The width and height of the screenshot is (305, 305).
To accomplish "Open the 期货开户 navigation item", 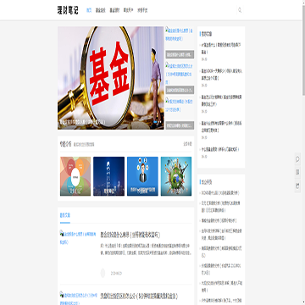I will [x=129, y=10].
